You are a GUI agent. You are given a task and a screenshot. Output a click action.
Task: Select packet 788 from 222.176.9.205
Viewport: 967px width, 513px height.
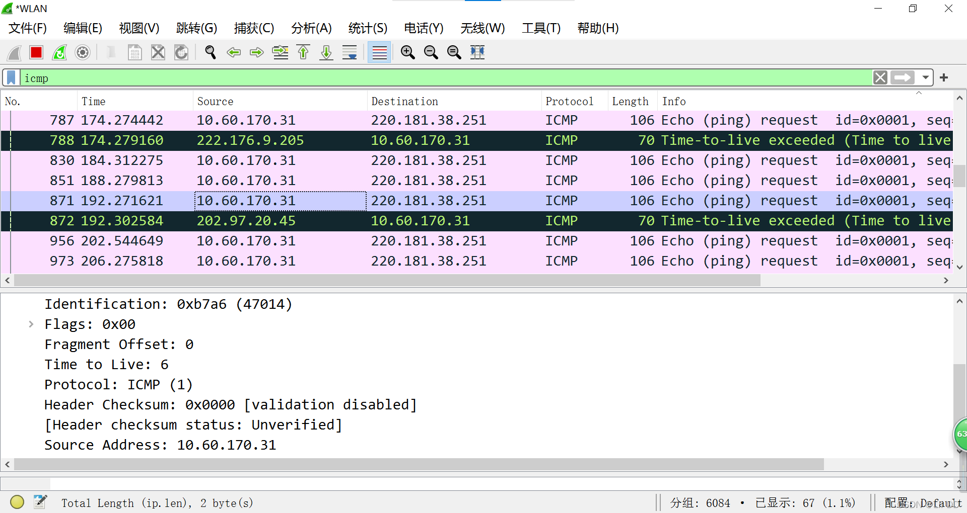tap(476, 140)
